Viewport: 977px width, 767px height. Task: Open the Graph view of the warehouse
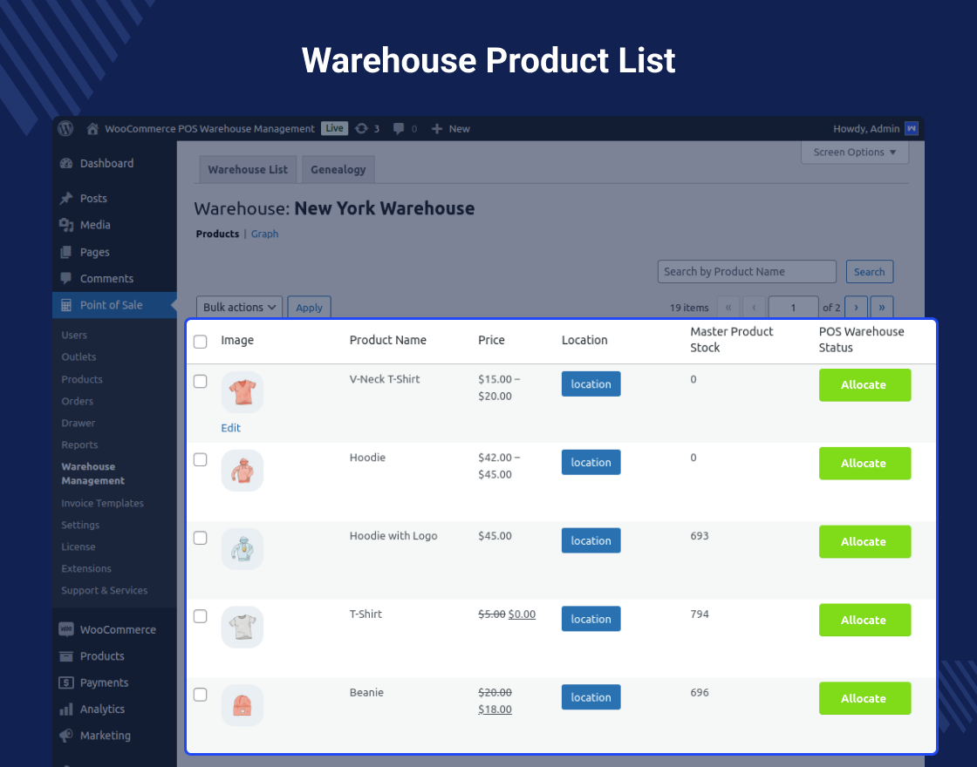coord(264,234)
